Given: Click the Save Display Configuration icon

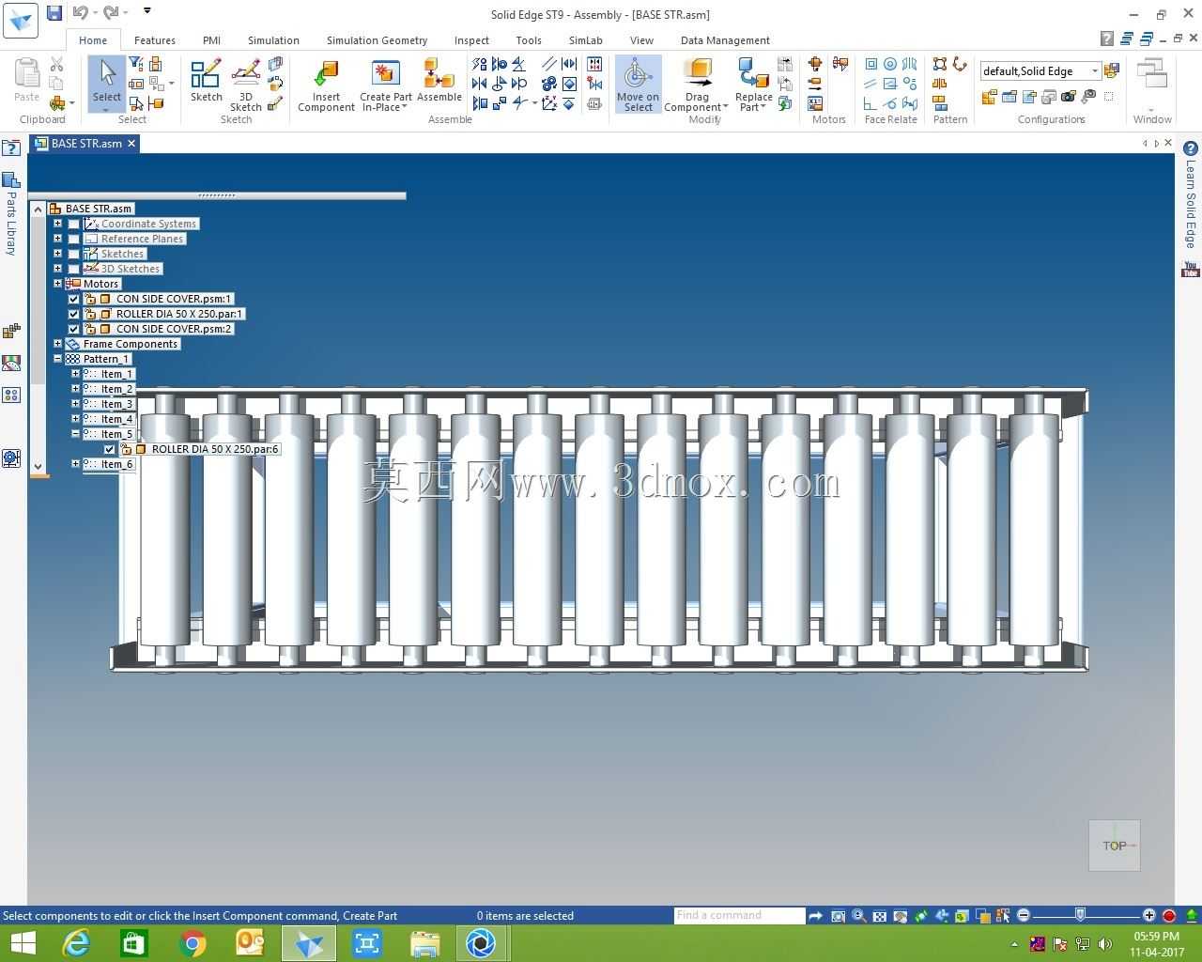Looking at the screenshot, I should [x=1113, y=70].
